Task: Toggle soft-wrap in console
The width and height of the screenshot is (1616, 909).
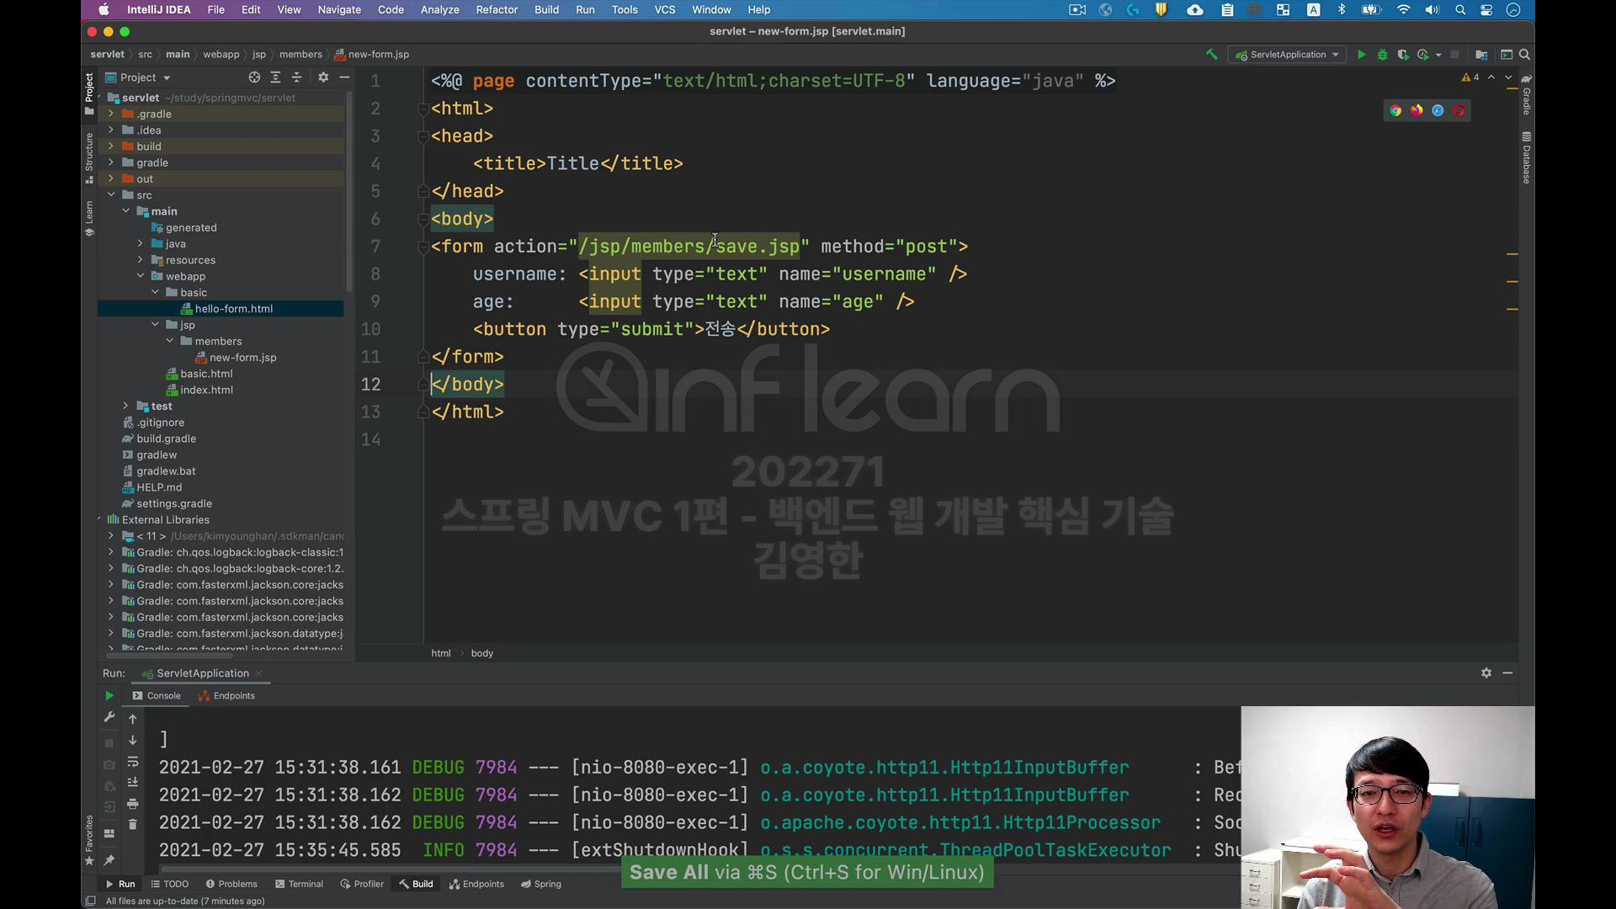Action: pos(132,762)
